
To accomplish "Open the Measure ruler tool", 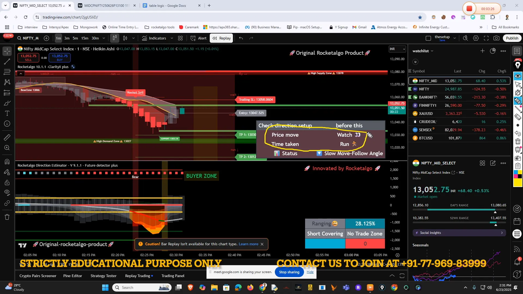I will 7,137.
